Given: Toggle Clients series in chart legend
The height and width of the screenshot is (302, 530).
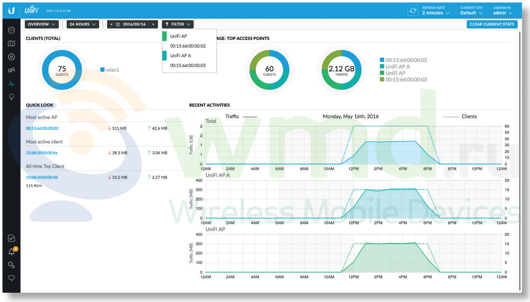Looking at the screenshot, I should (460, 116).
